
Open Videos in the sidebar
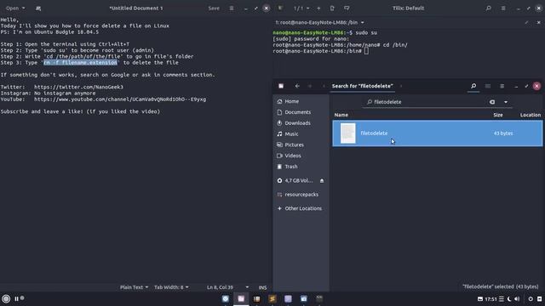coord(301,156)
